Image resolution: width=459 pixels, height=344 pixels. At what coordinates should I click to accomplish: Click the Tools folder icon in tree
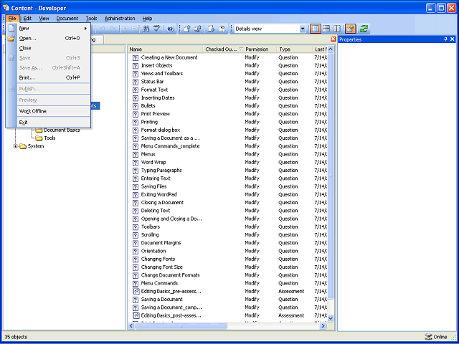(x=39, y=138)
